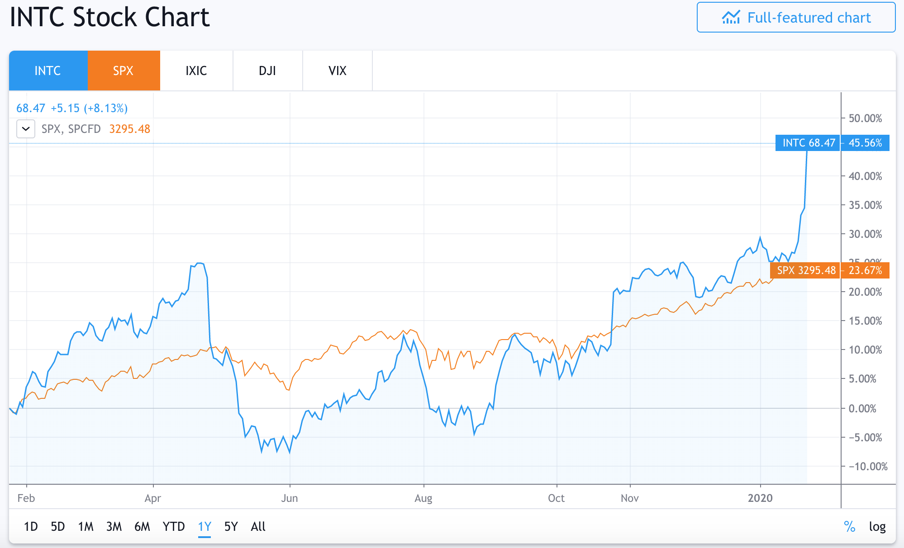Switch to the DJI tab
The image size is (904, 548).
pyautogui.click(x=267, y=71)
